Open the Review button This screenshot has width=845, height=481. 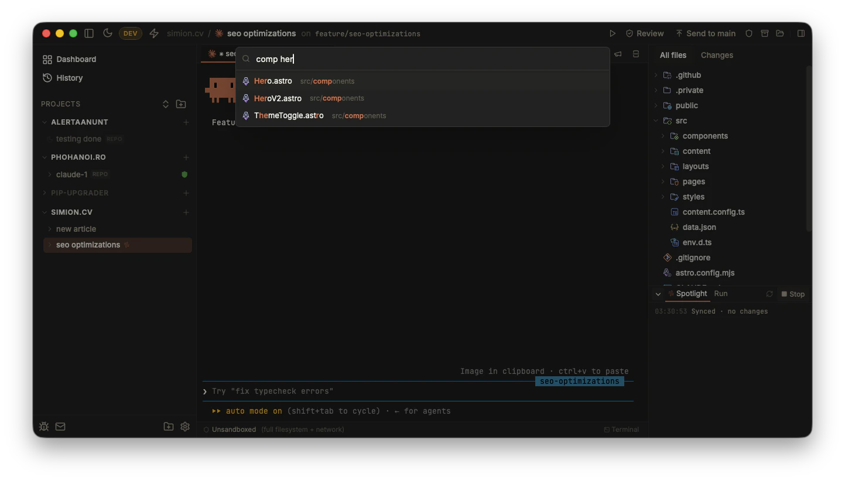[x=645, y=33]
